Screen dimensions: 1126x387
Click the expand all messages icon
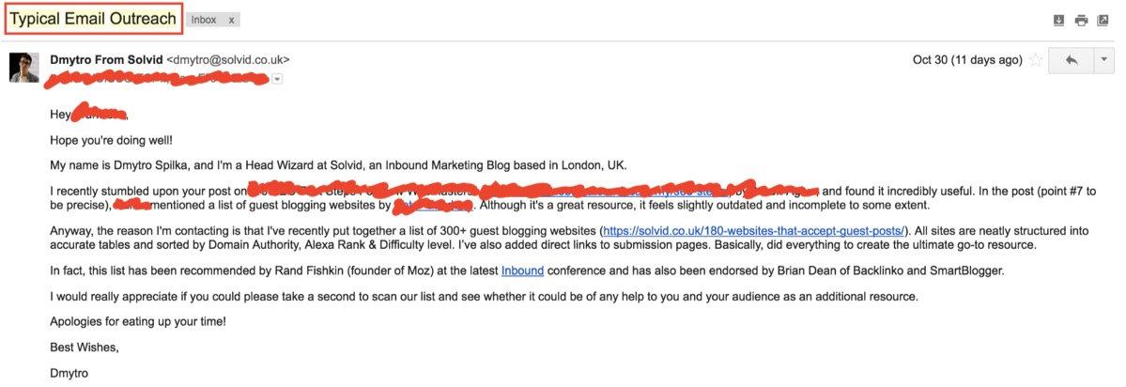1057,20
